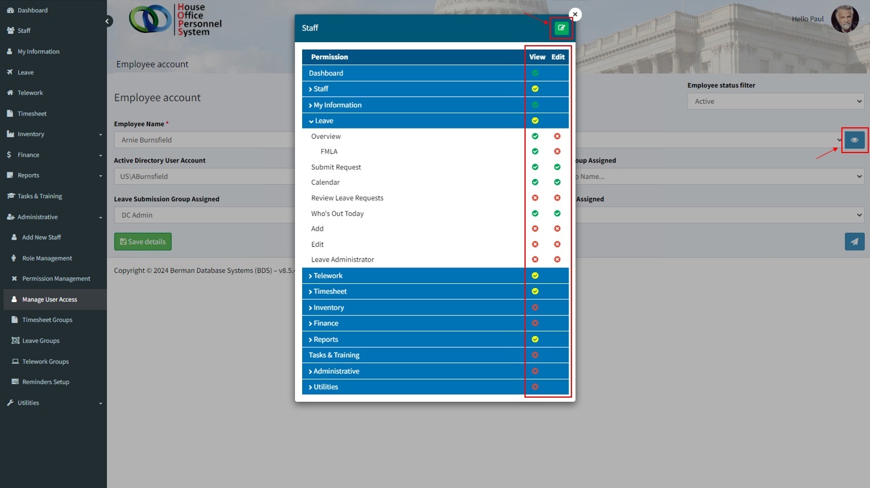This screenshot has width=870, height=488.
Task: Select Permission Management in sidebar
Action: pyautogui.click(x=56, y=279)
